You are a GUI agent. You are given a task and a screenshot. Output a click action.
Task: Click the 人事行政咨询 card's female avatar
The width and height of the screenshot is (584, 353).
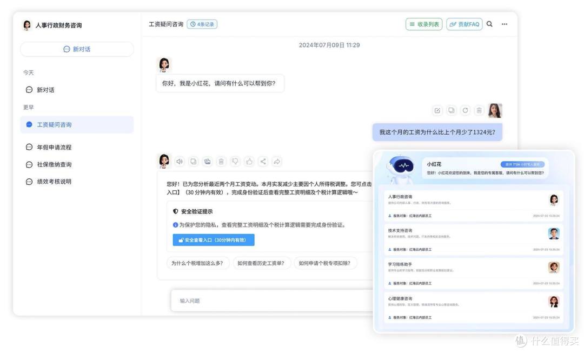[554, 200]
